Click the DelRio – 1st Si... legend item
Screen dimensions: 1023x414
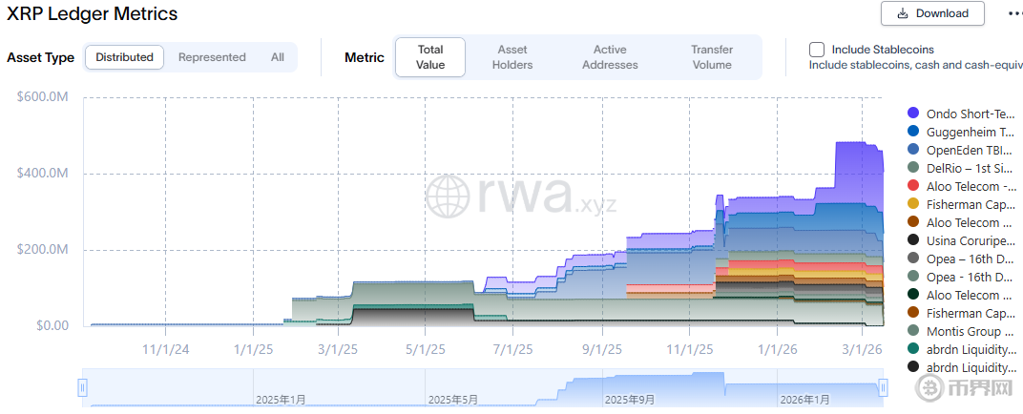[962, 168]
